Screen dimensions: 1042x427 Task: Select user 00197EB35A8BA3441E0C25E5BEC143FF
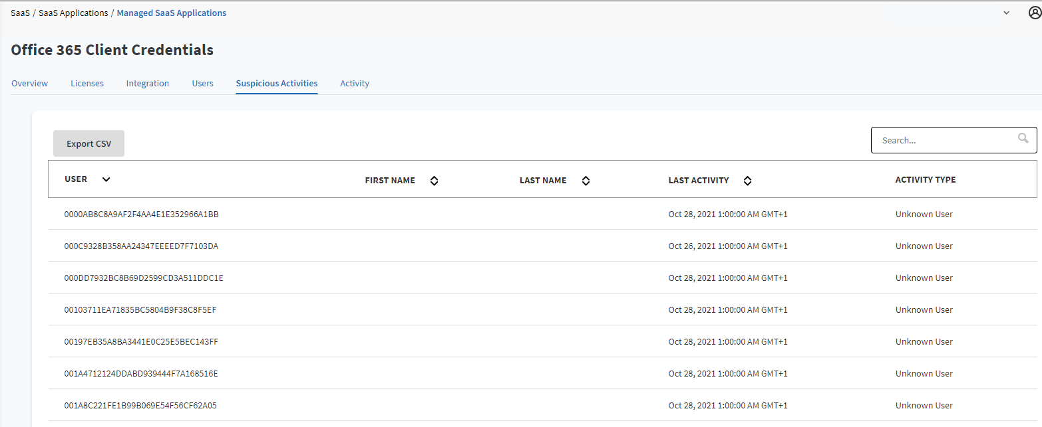tap(142, 341)
